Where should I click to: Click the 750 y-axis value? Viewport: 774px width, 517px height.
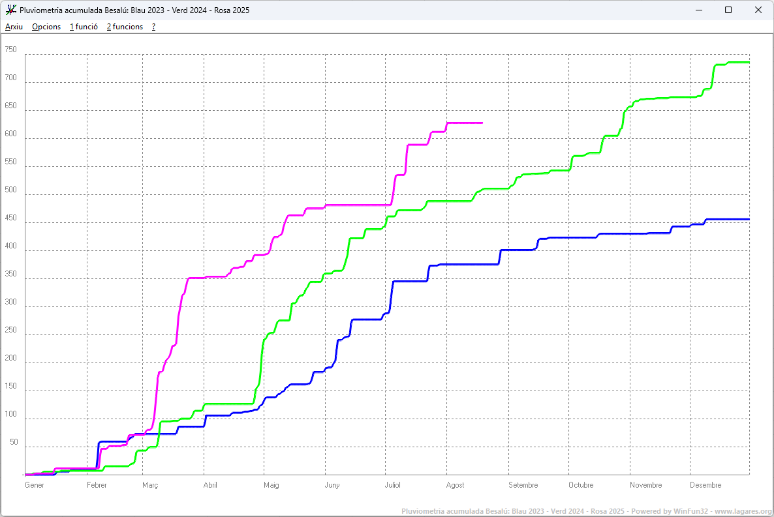click(11, 50)
